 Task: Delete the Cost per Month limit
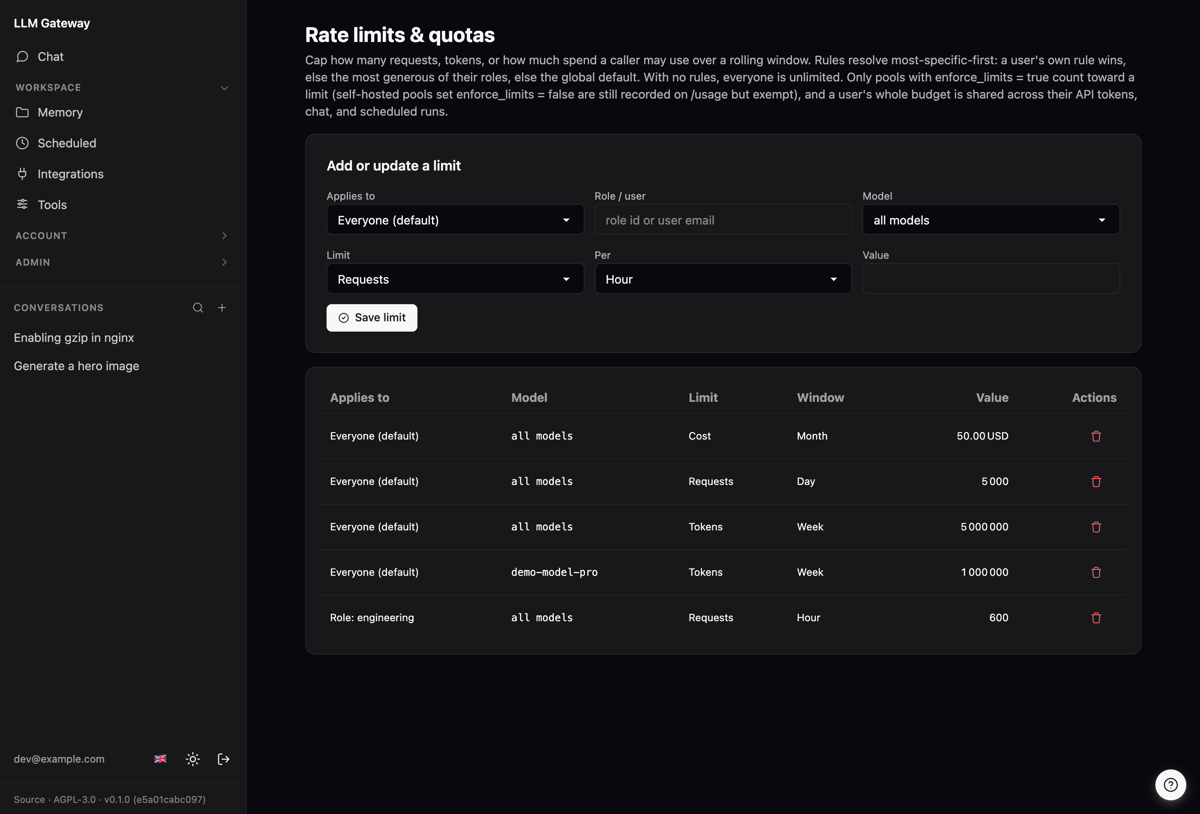pos(1096,436)
